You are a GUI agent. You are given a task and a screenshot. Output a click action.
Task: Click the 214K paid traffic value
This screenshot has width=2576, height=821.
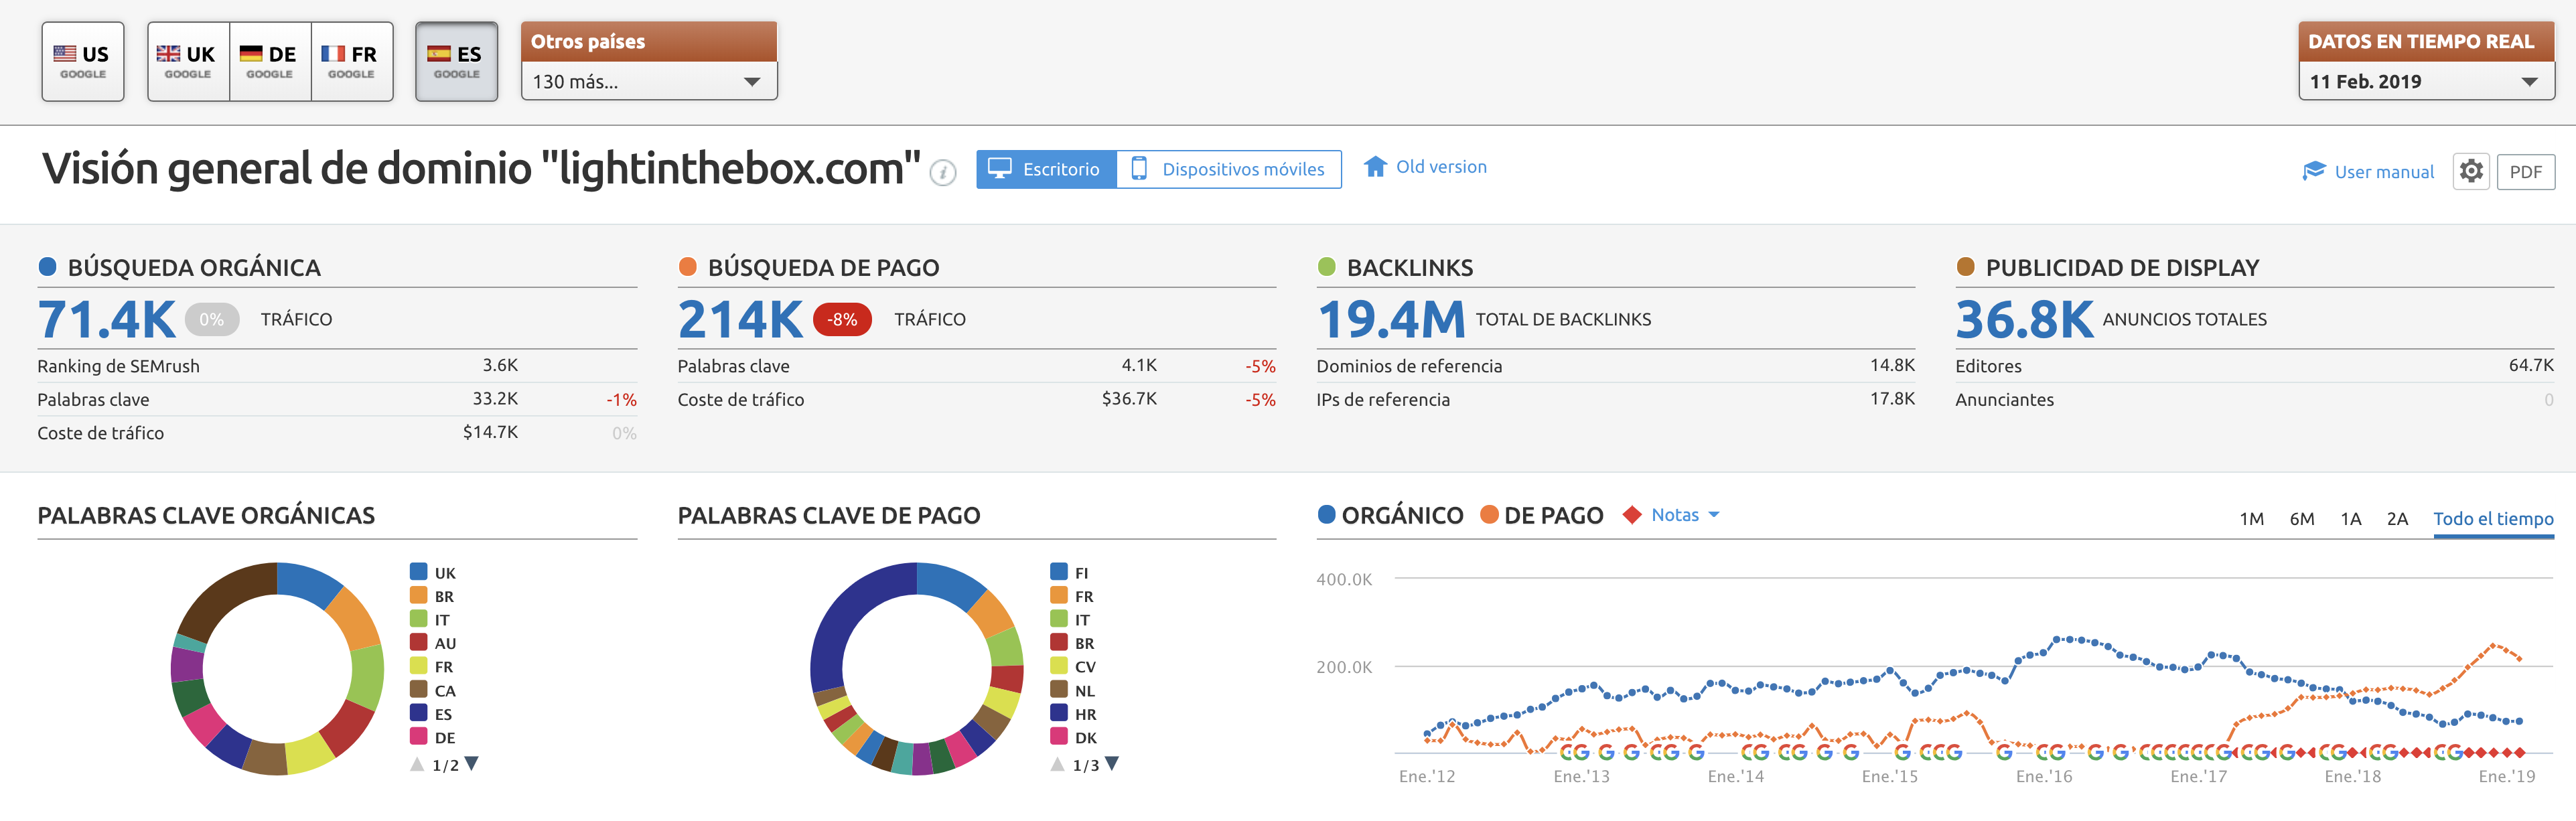pyautogui.click(x=741, y=320)
